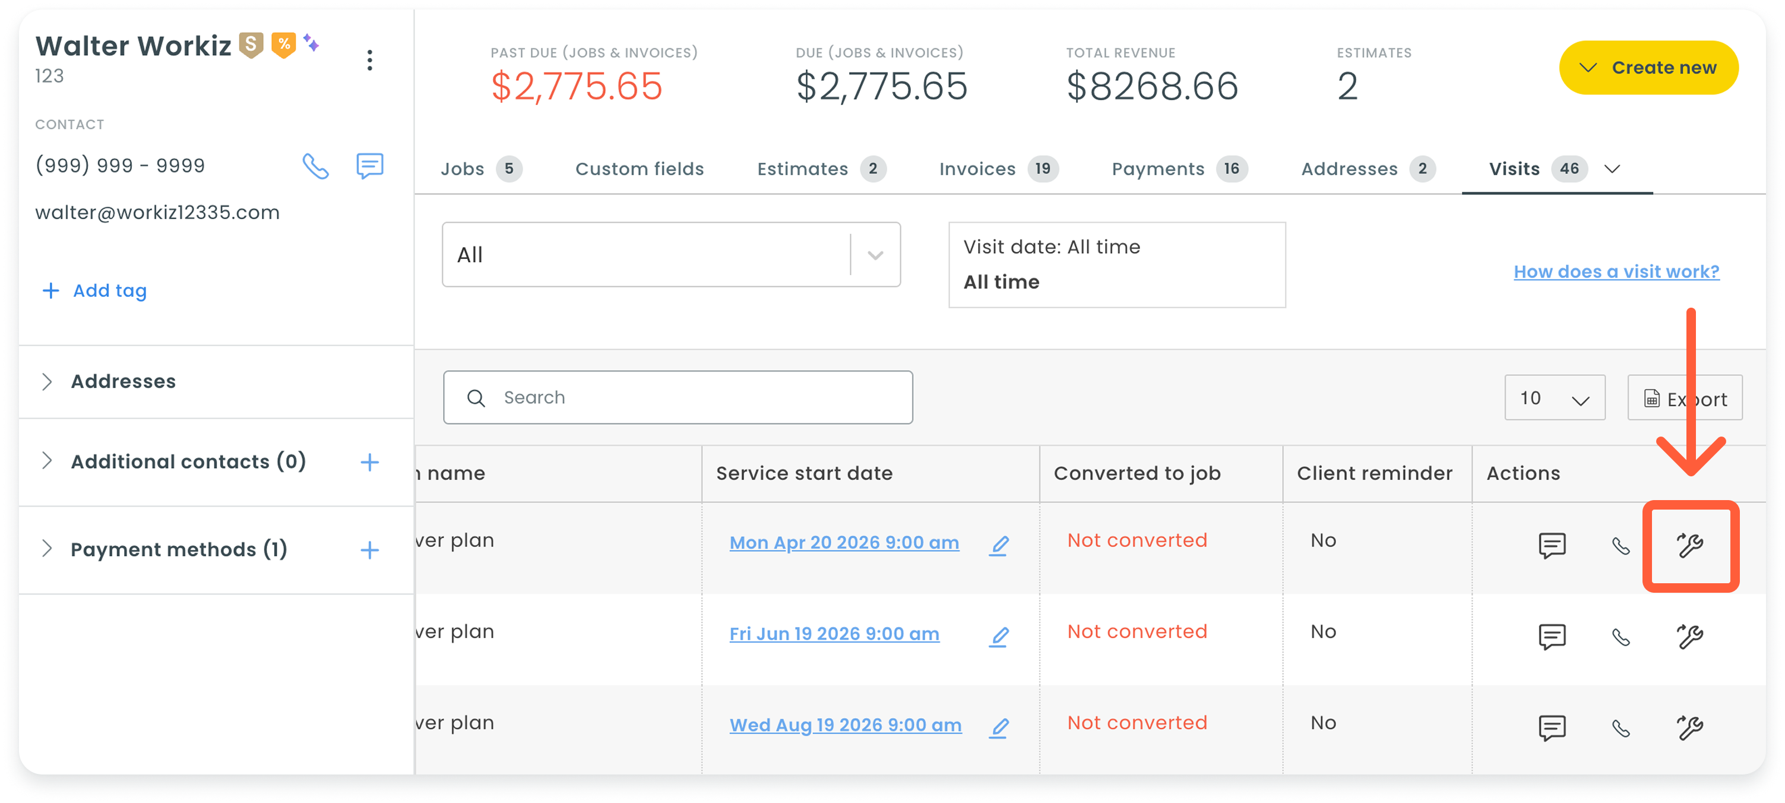This screenshot has height=803, width=1785.
Task: Open the Fri Jun 19 2026 9:00 am visit link
Action: (834, 634)
